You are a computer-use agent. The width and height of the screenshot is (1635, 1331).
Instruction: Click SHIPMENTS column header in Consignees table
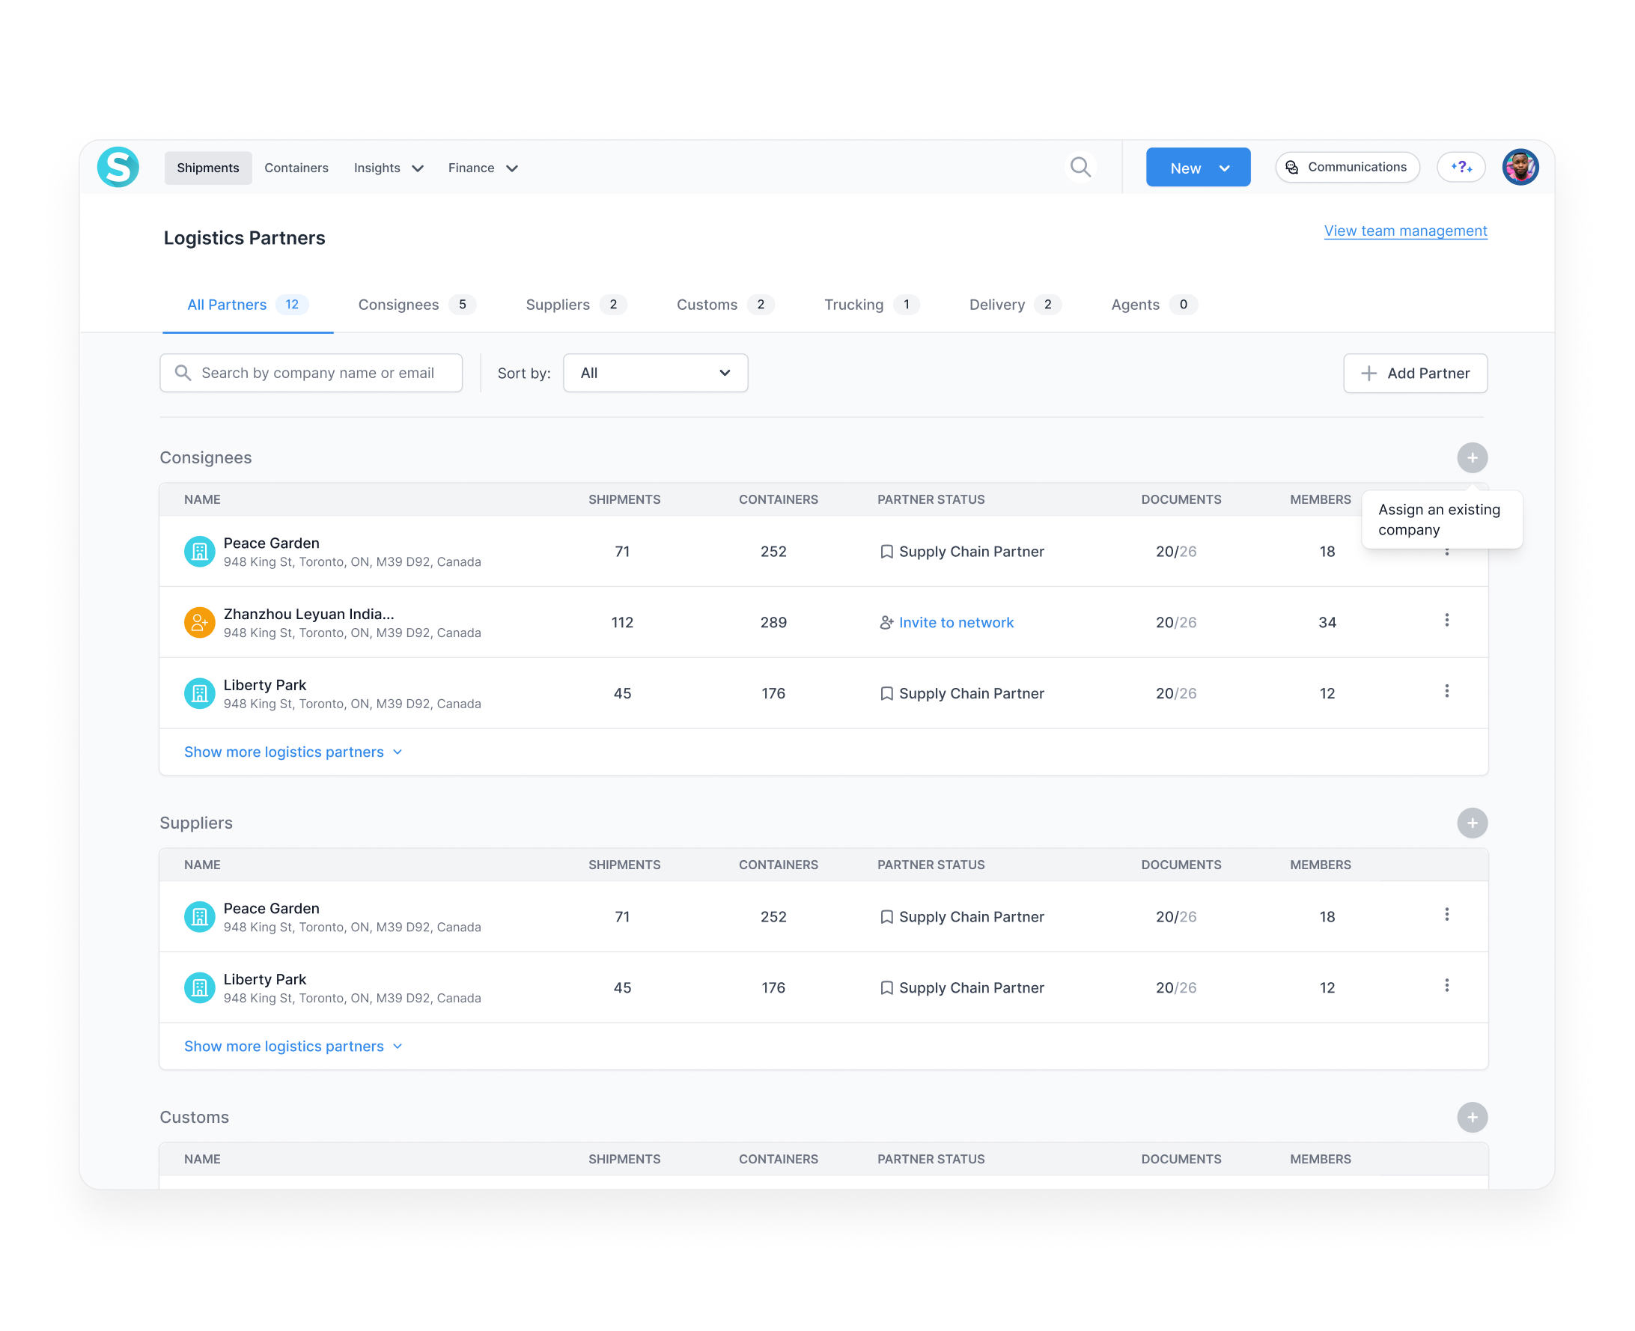(624, 499)
